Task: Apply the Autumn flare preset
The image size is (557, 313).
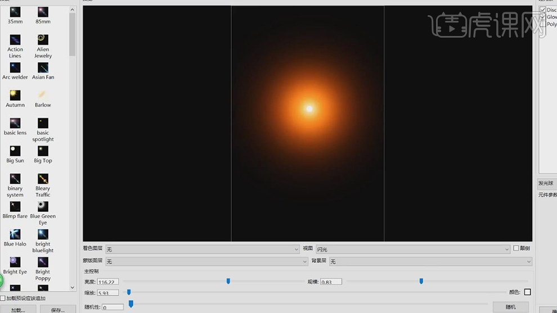Action: (x=15, y=99)
